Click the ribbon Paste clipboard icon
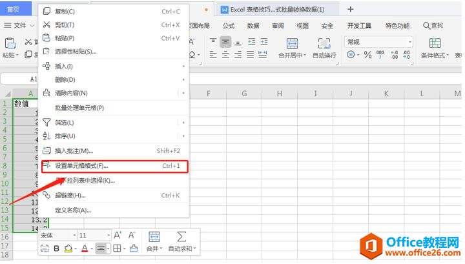The image size is (465, 264). point(10,44)
